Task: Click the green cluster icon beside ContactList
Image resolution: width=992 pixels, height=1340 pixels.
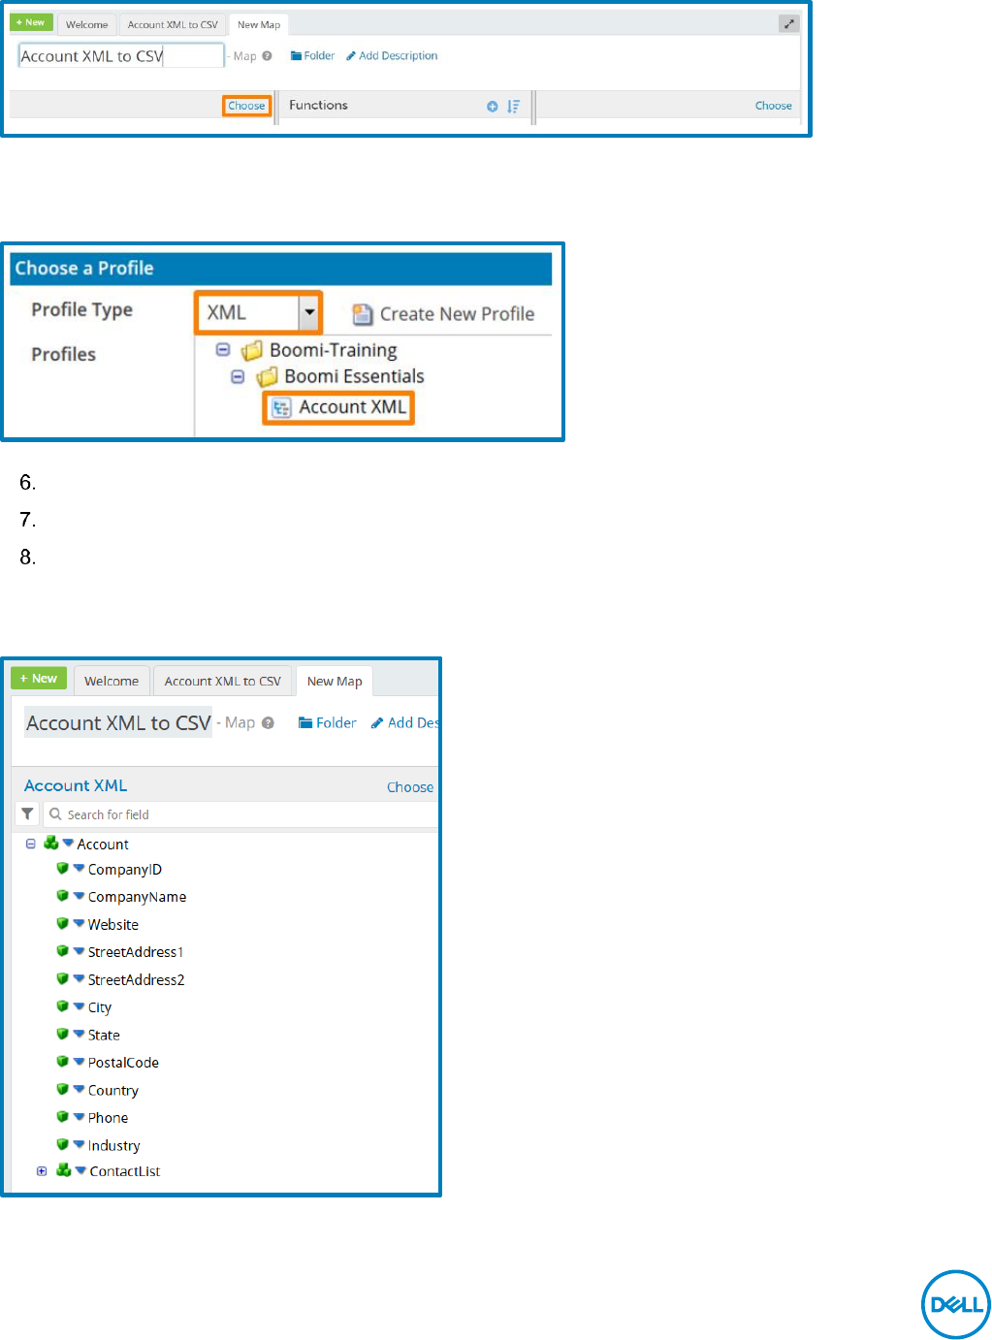Action: tap(64, 1170)
